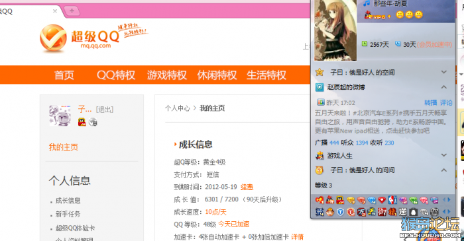Viewport: 464px width, 241px height.
Task: Switch to the 游戏特权 tab
Action: [167, 75]
